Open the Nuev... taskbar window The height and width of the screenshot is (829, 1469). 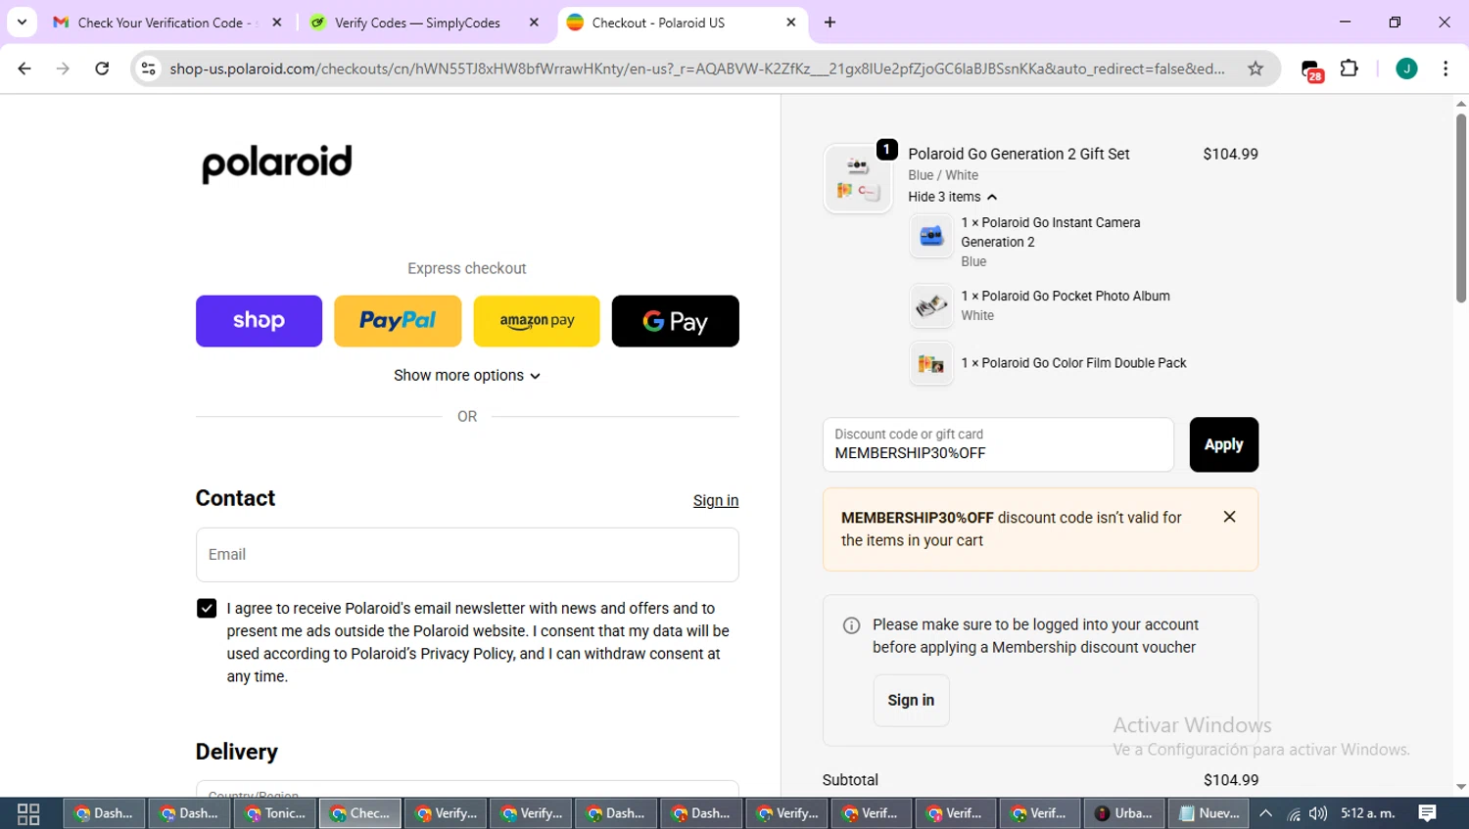[1209, 813]
